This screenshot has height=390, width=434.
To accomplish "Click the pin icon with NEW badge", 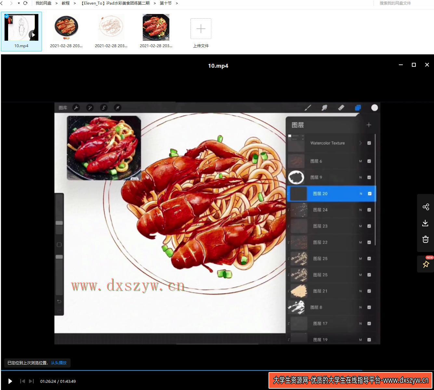I will 426,264.
